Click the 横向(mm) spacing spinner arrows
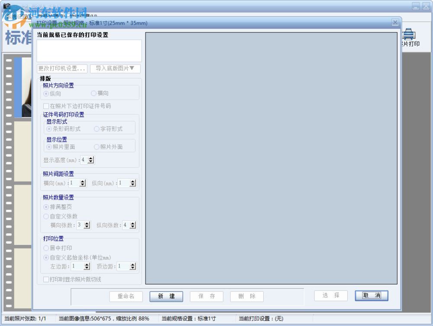433x326 pixels. [83, 183]
